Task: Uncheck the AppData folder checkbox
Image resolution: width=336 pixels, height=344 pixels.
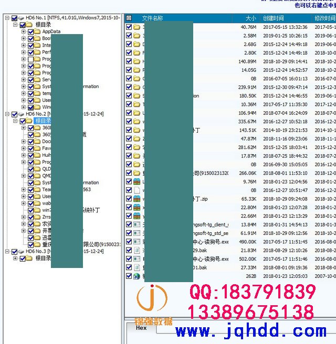Action: point(31,32)
